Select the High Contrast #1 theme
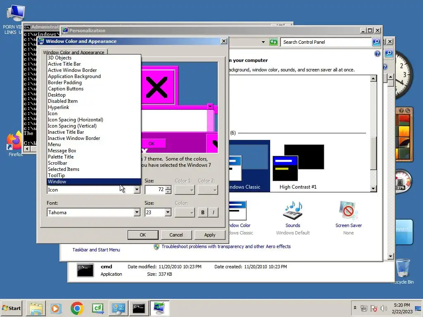423x317 pixels. [298, 167]
